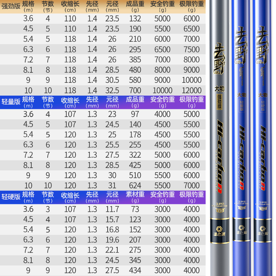The height and width of the screenshot is (276, 276).
Task: Click the weight value 480
Action: tap(135, 70)
